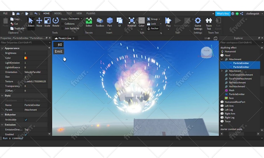Viewport: 264px width, 158px height.
Task: Duplicate the selection
Action: coord(17,28)
